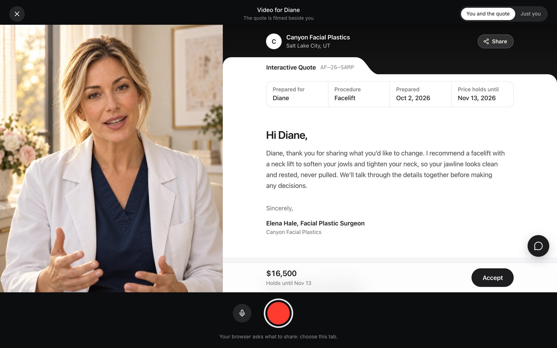Toggle the microphone icon
This screenshot has width=557, height=348.
tap(242, 313)
